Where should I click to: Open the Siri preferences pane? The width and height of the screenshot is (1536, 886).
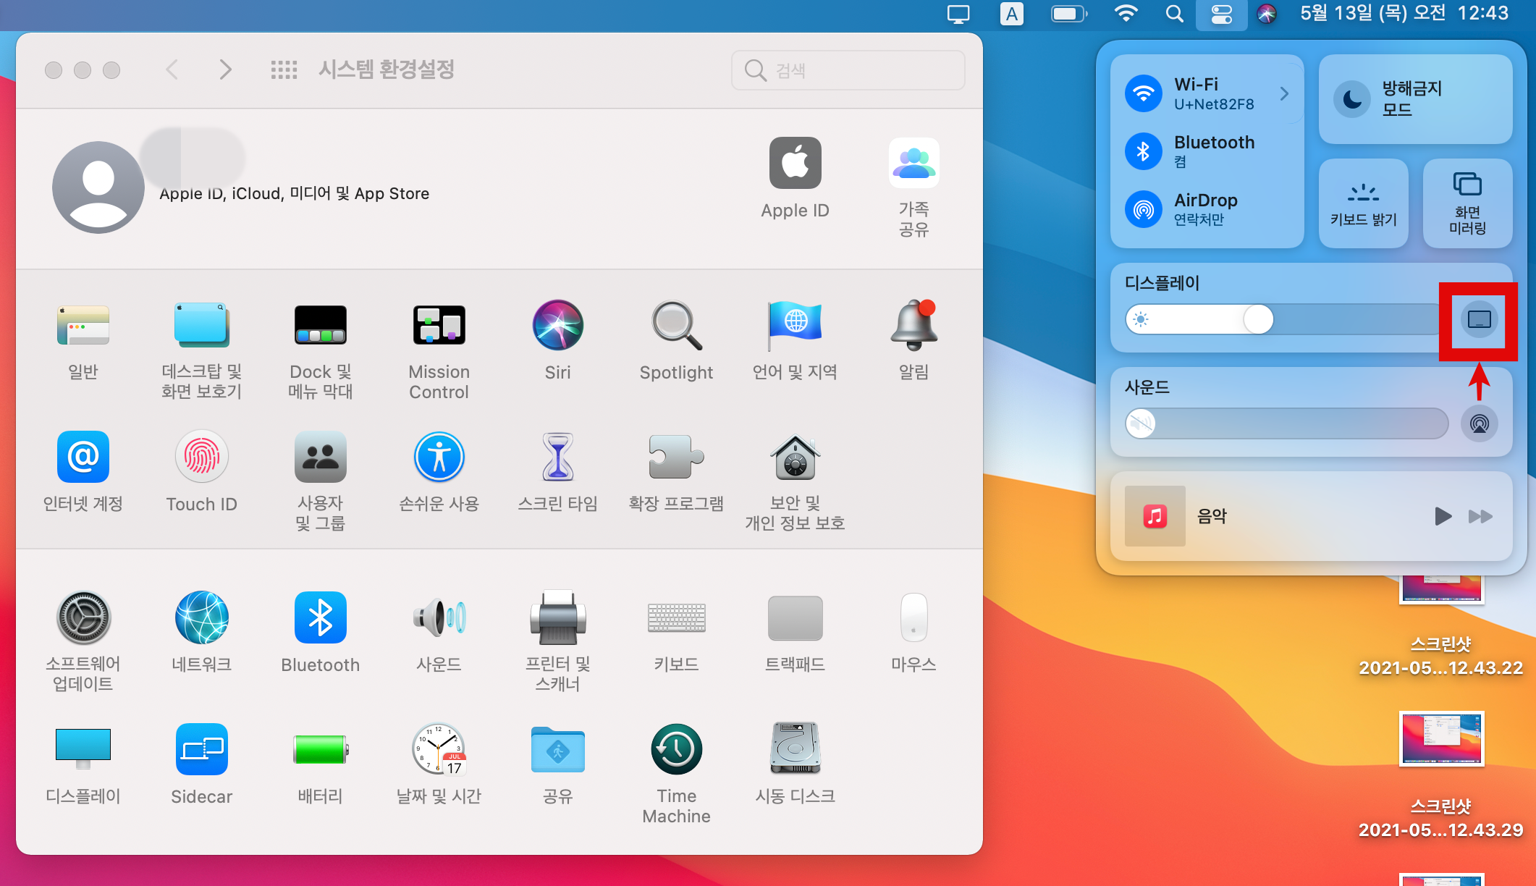click(557, 326)
